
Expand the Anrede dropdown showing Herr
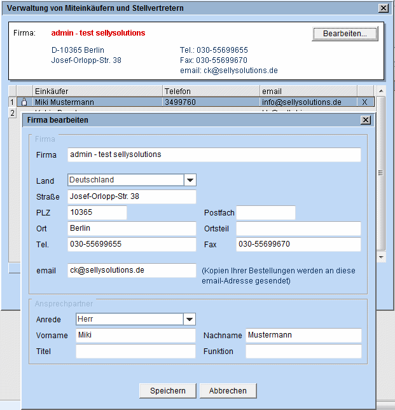click(190, 319)
